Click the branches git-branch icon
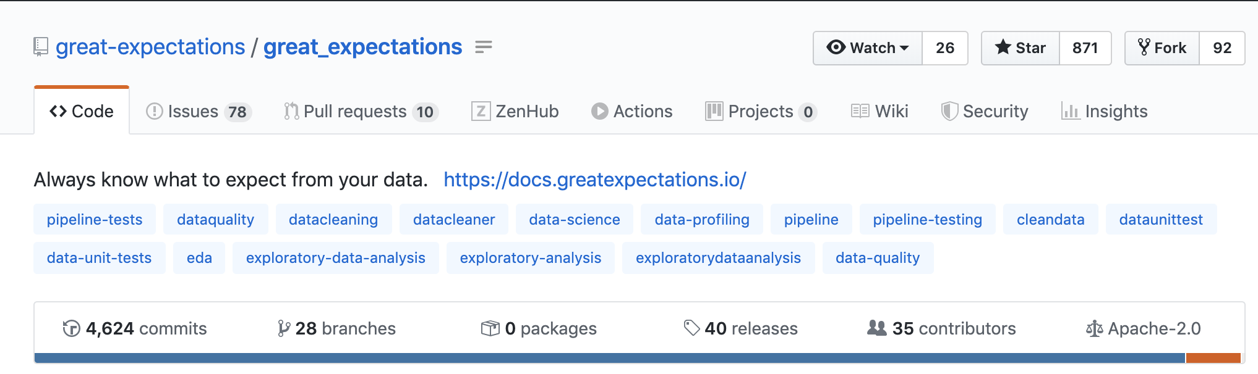Viewport: 1258px width, 374px height. (283, 328)
